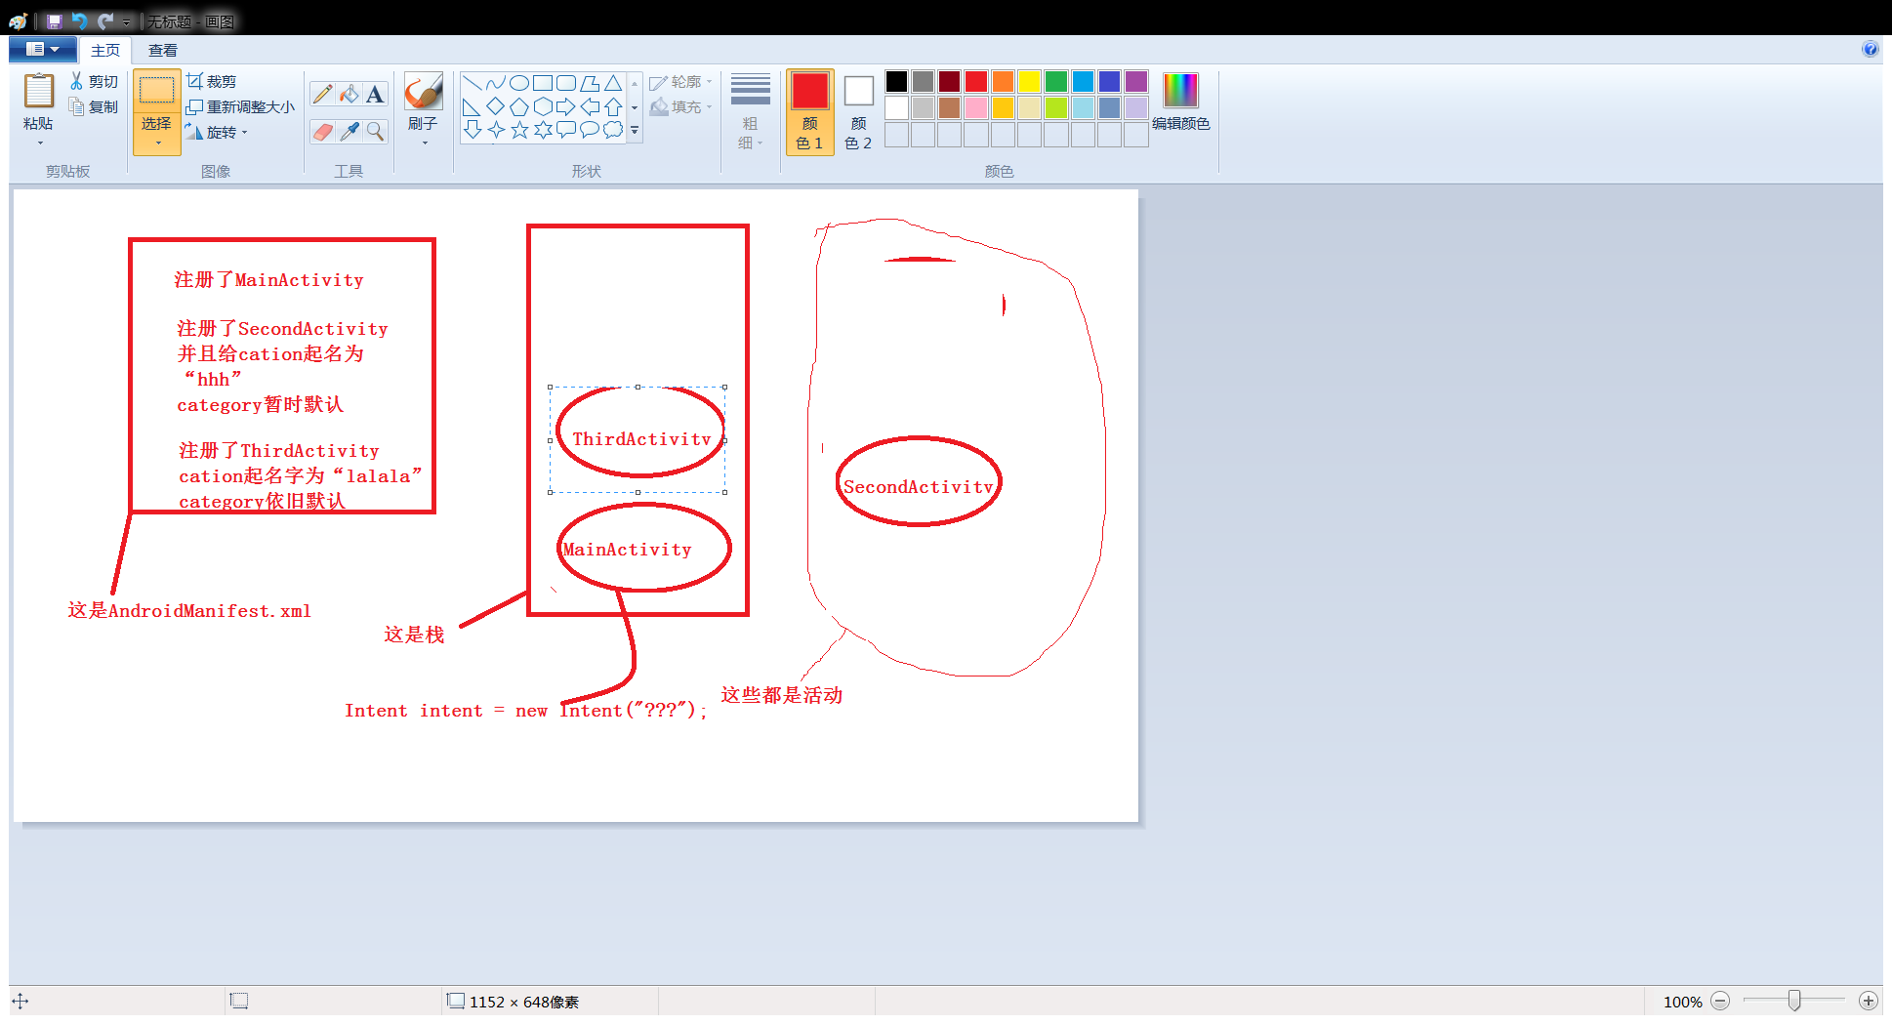Click the Redo arrow in the title bar

coord(104,21)
